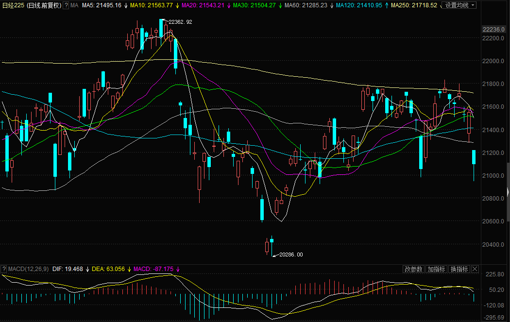
Task: Click the 225.80 MACD axis label
Action: click(495, 274)
